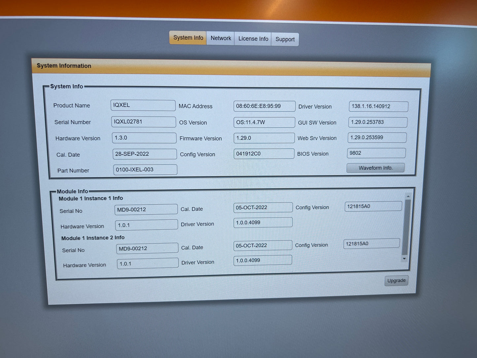Viewport: 477px width, 358px height.
Task: Click the Product Name field showing IQXEL
Action: [143, 105]
